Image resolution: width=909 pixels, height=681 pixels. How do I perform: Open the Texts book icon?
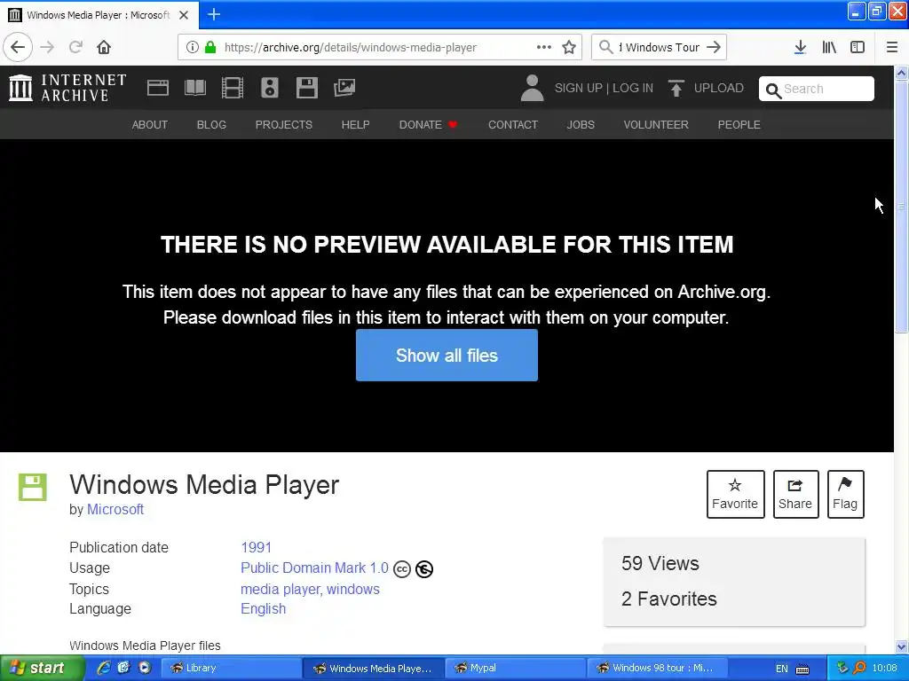click(195, 88)
